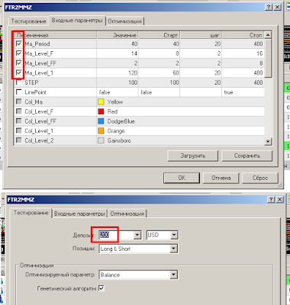
Task: Click the Стоп column header
Action: 243,35
